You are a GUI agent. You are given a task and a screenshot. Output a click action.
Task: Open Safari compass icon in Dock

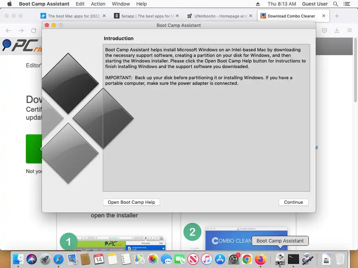coord(58,259)
